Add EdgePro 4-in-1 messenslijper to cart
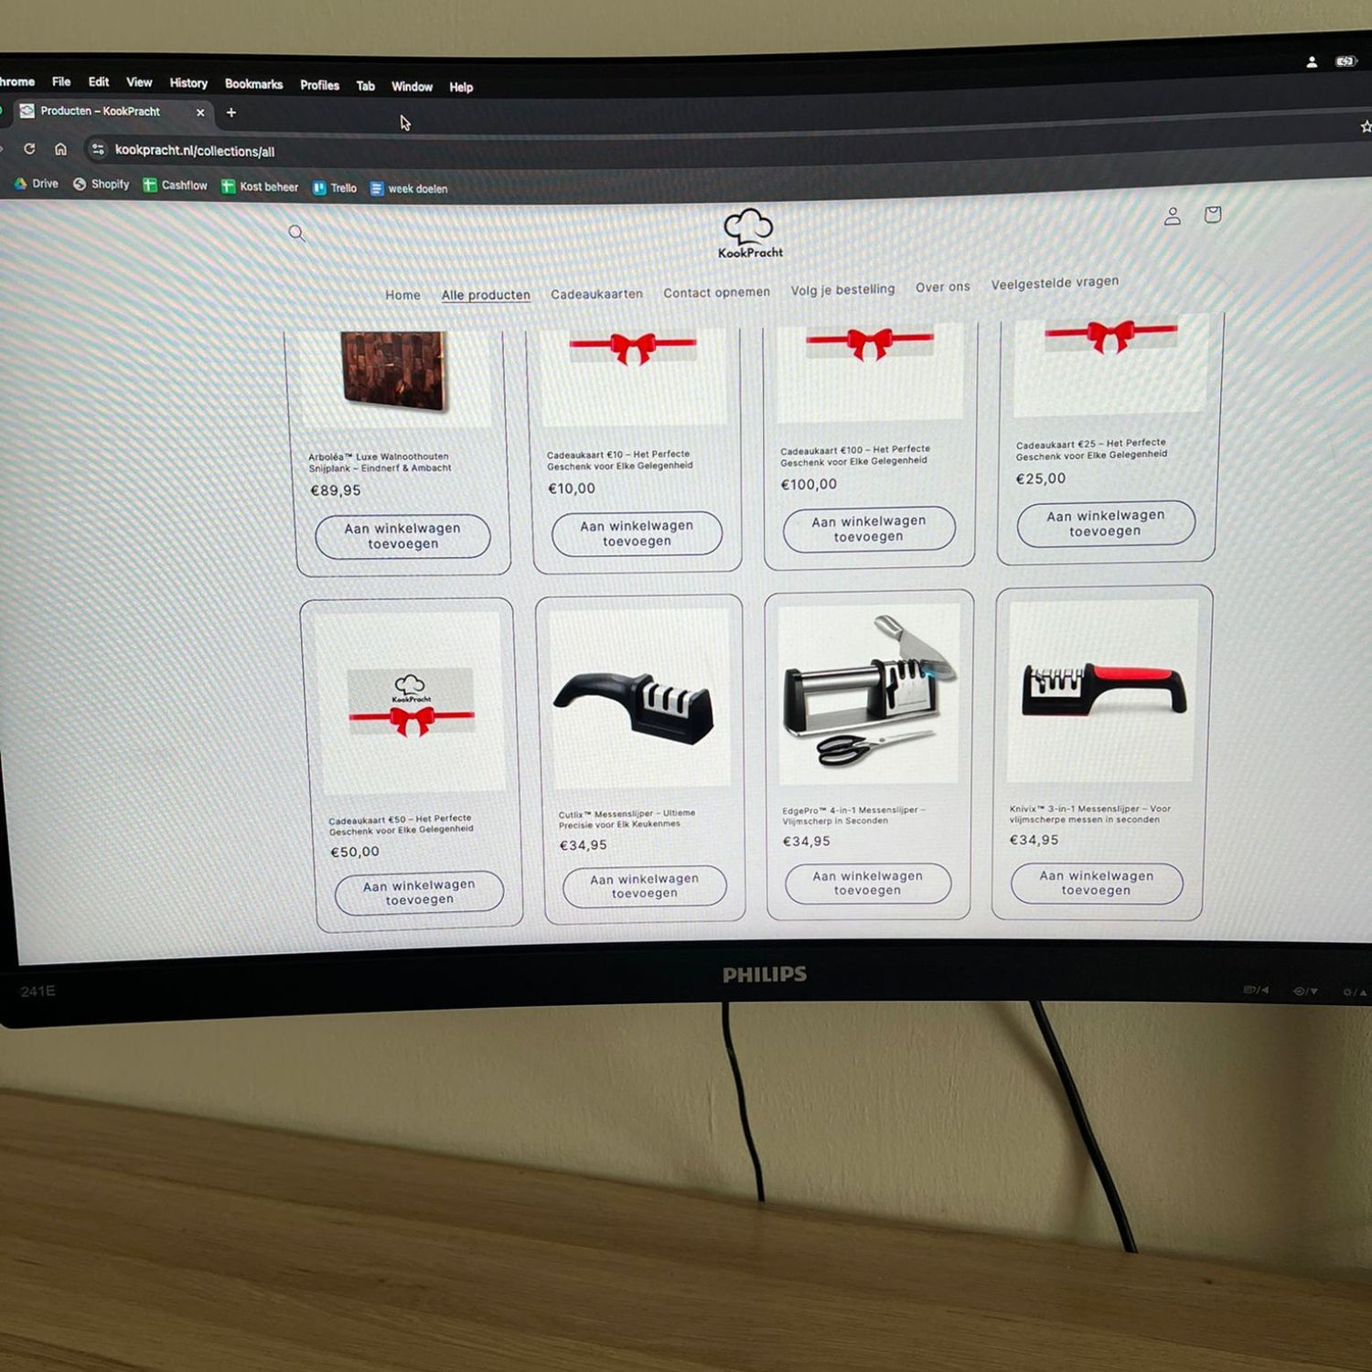 coord(868,883)
